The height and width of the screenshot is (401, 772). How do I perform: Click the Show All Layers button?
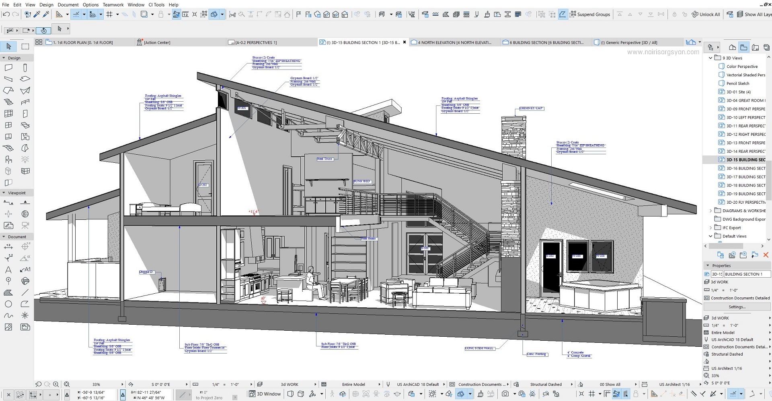[x=754, y=14]
